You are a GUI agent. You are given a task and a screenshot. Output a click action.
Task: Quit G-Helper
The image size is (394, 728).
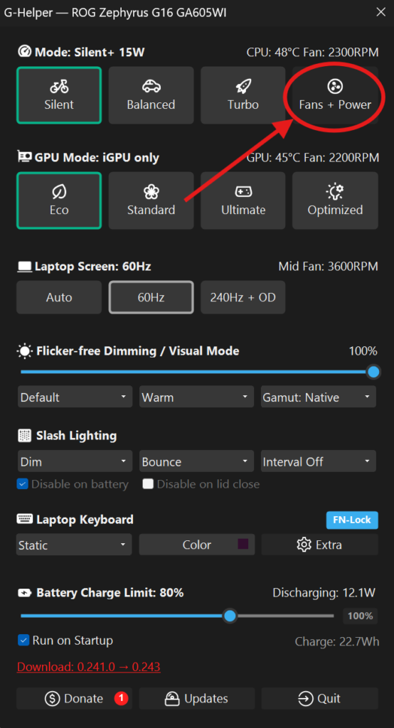[319, 698]
